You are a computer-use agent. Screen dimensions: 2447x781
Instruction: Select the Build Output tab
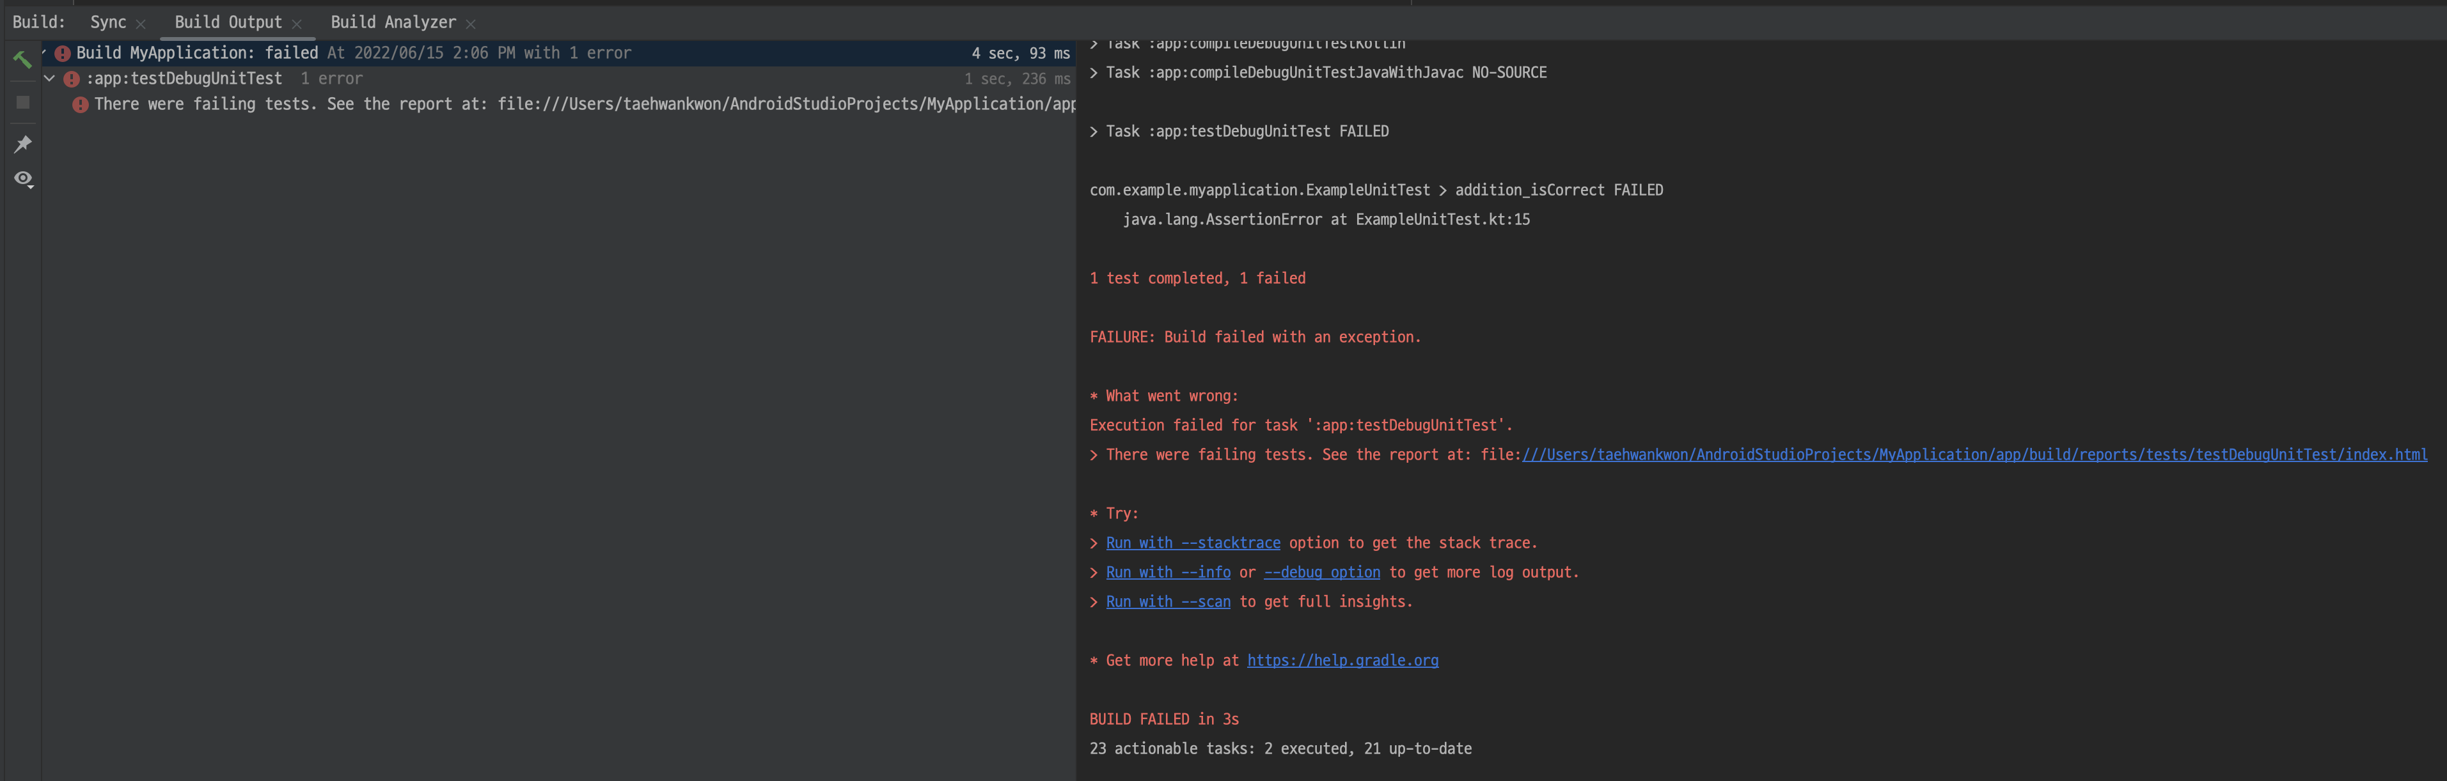click(x=228, y=22)
